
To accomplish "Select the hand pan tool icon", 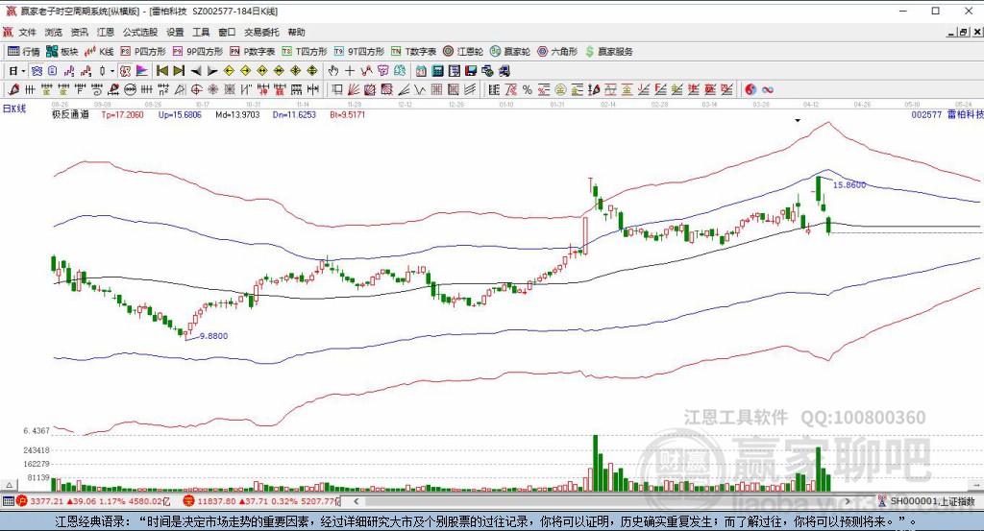I will (333, 70).
